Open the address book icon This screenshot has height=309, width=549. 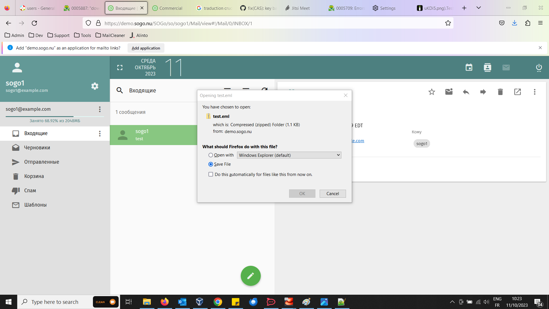[487, 68]
